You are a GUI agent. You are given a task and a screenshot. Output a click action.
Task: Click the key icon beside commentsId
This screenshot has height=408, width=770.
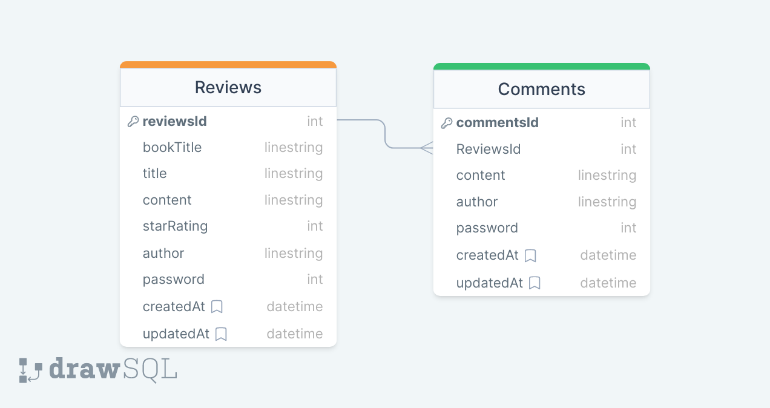[x=447, y=123]
